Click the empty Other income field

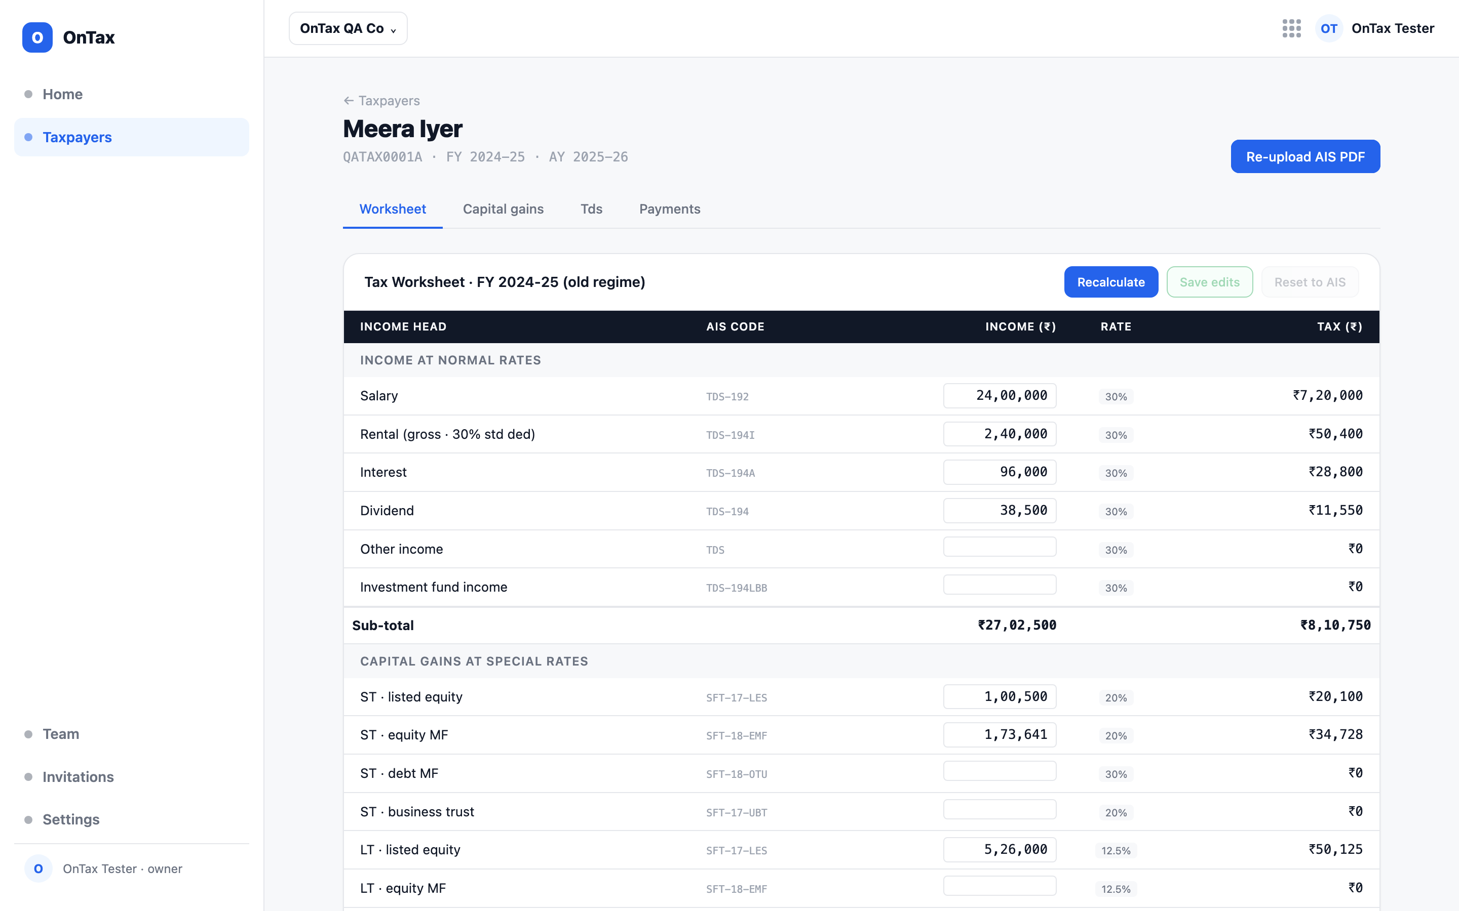pyautogui.click(x=1000, y=547)
